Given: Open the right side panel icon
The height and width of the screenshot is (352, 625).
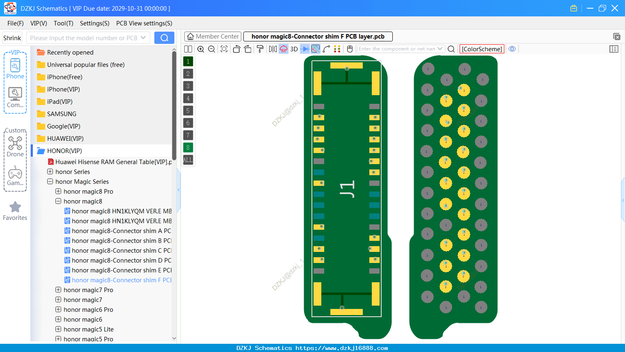Looking at the screenshot, I should (x=614, y=49).
